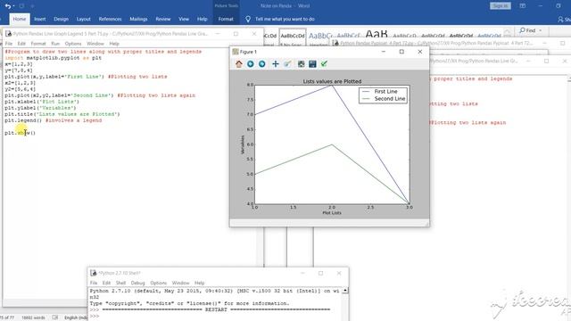Go forward to the next plot view

coord(261,64)
